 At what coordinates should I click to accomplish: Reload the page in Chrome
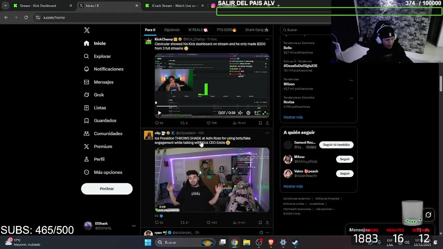[x=26, y=17]
